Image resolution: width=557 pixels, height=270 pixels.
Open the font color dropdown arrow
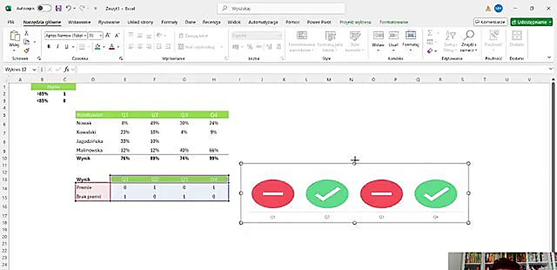117,47
